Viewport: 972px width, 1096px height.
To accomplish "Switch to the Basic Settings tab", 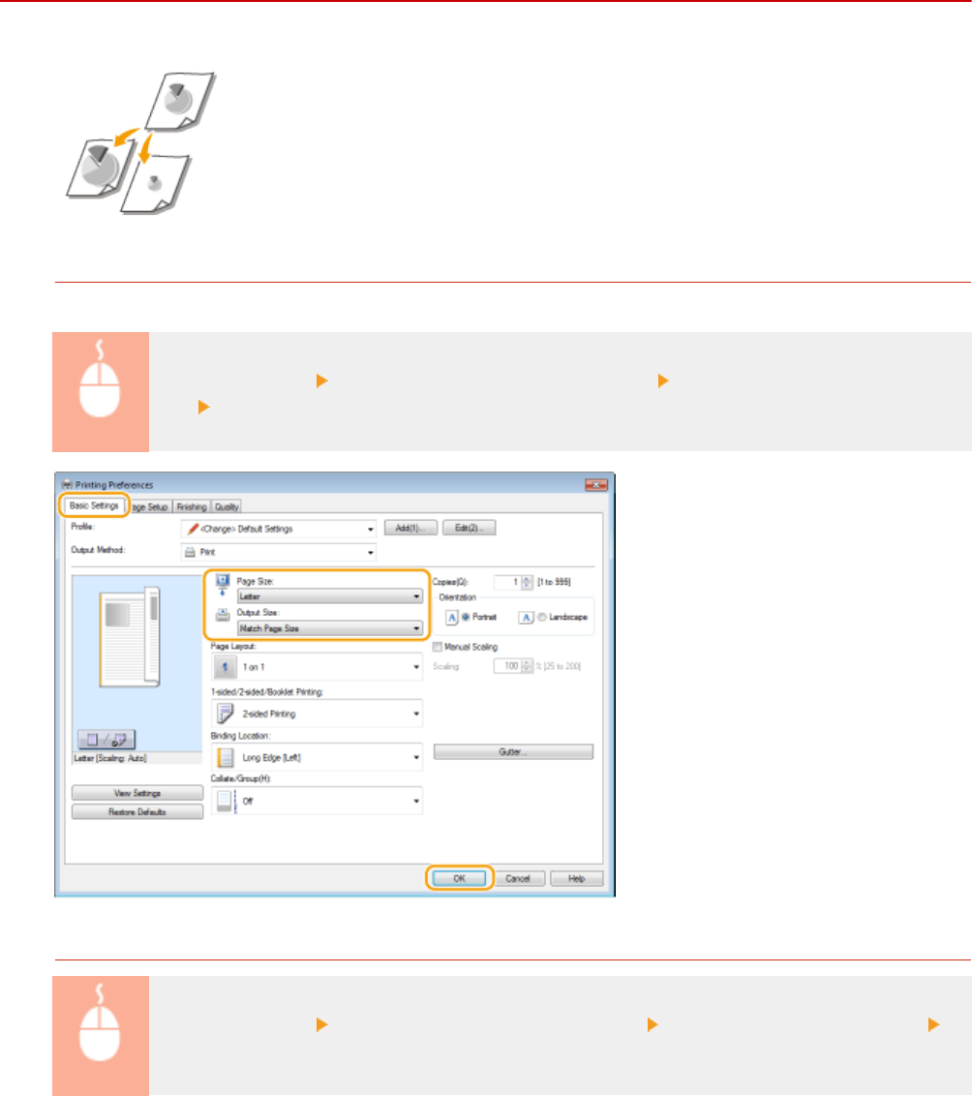I will pyautogui.click(x=94, y=505).
